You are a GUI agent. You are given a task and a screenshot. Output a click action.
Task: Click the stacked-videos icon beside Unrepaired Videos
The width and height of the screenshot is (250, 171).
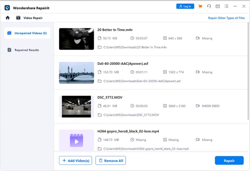(x=9, y=33)
